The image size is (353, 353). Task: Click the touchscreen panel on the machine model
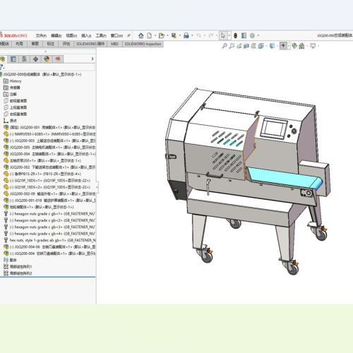point(274,128)
